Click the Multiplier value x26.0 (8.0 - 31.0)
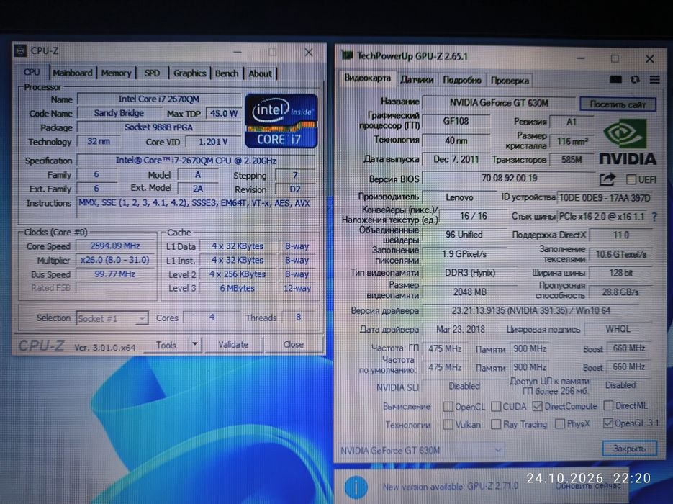673x504 pixels. click(115, 260)
